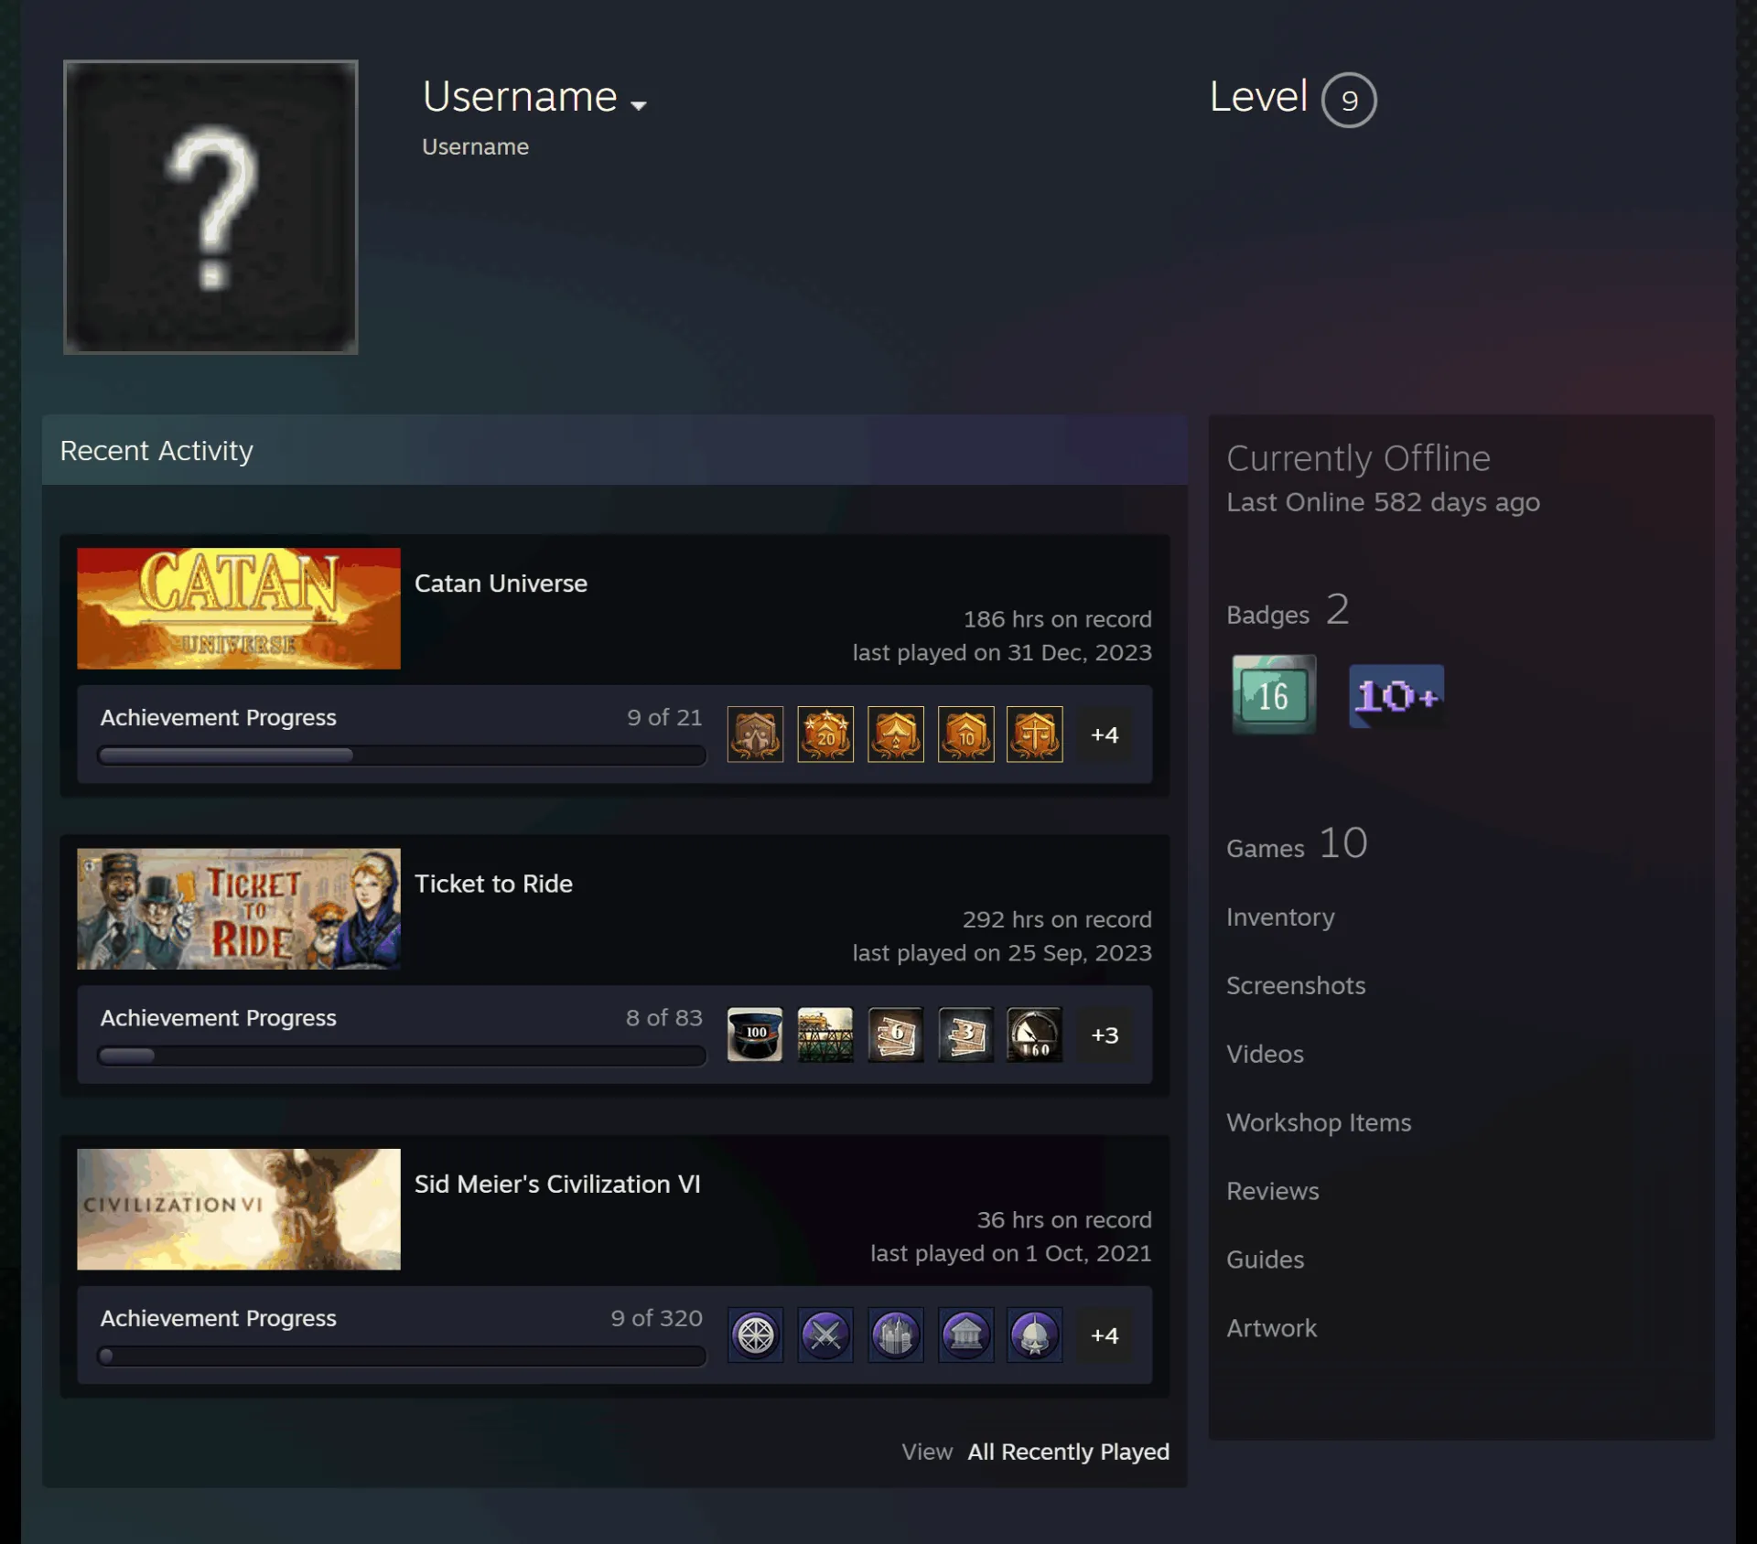
Task: Open the Badges 2 link
Action: (1288, 610)
